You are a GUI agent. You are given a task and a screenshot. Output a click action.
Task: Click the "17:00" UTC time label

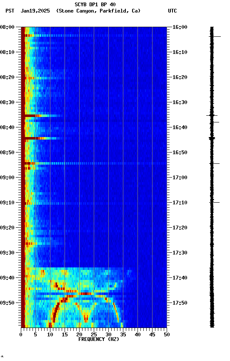pyautogui.click(x=180, y=178)
